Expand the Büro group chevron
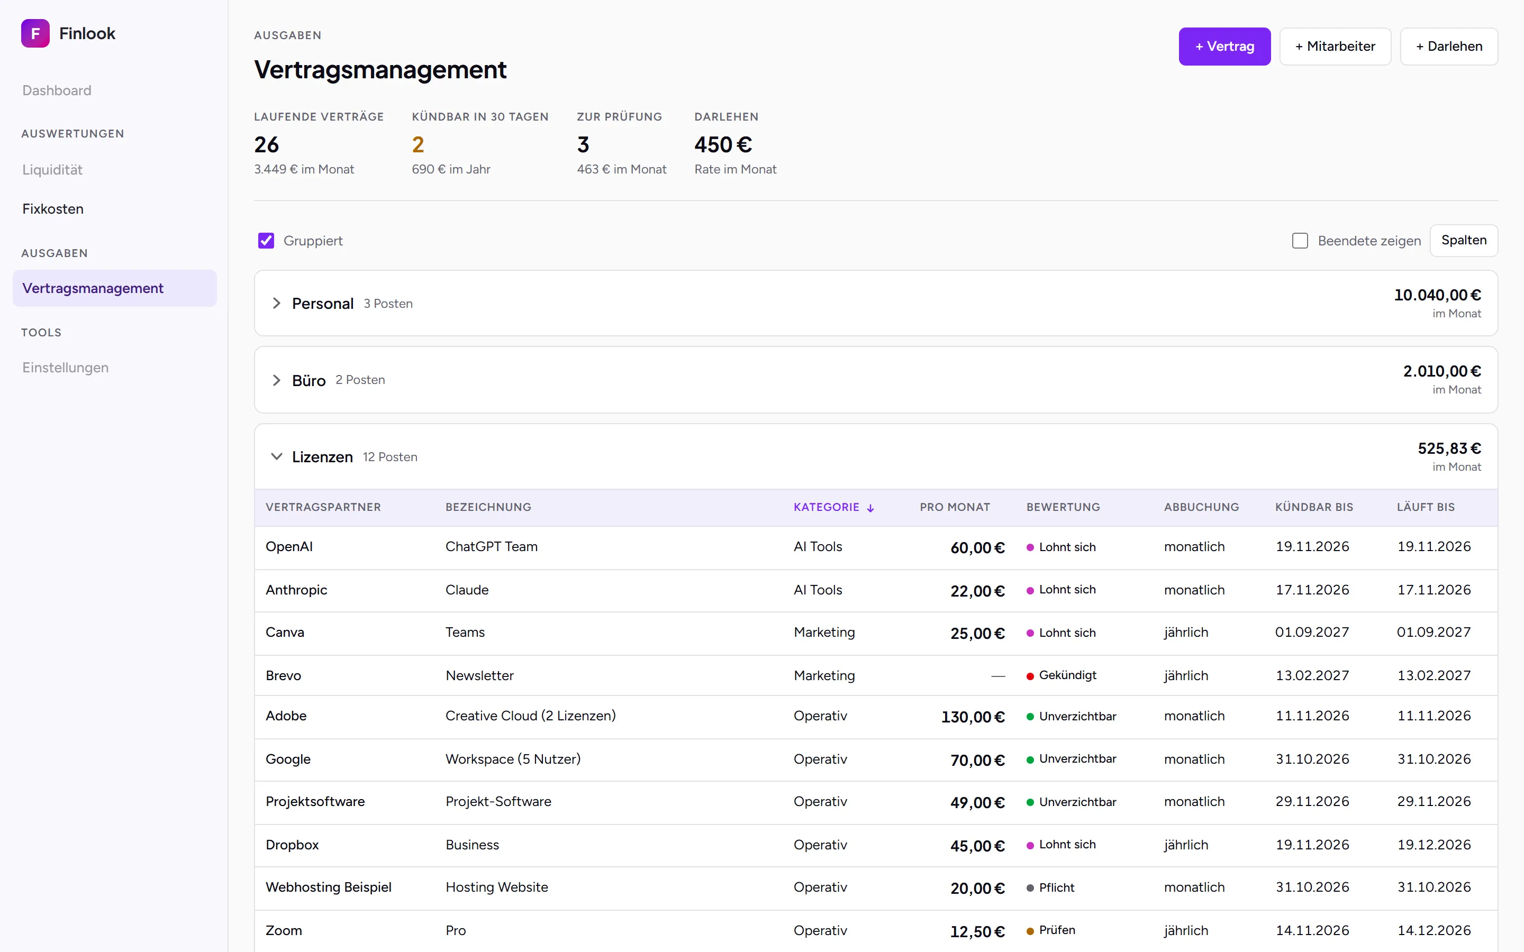 pyautogui.click(x=276, y=380)
